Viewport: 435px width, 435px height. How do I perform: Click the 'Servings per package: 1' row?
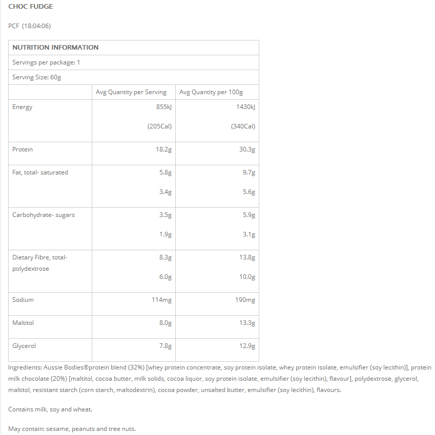click(x=46, y=62)
